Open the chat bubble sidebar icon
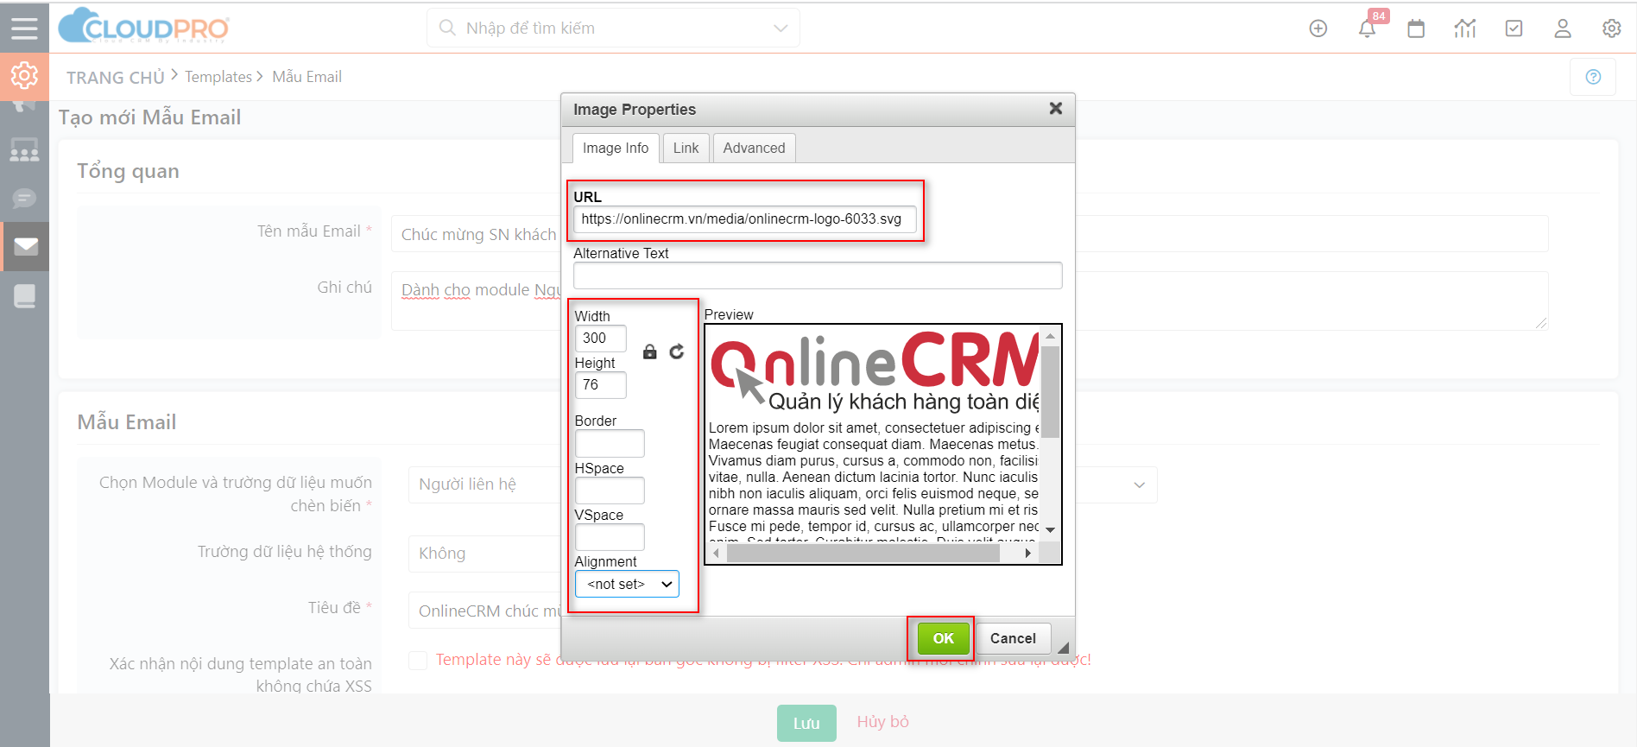 click(x=24, y=199)
